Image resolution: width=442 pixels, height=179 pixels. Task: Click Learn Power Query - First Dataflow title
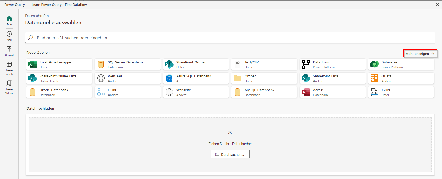(x=59, y=5)
